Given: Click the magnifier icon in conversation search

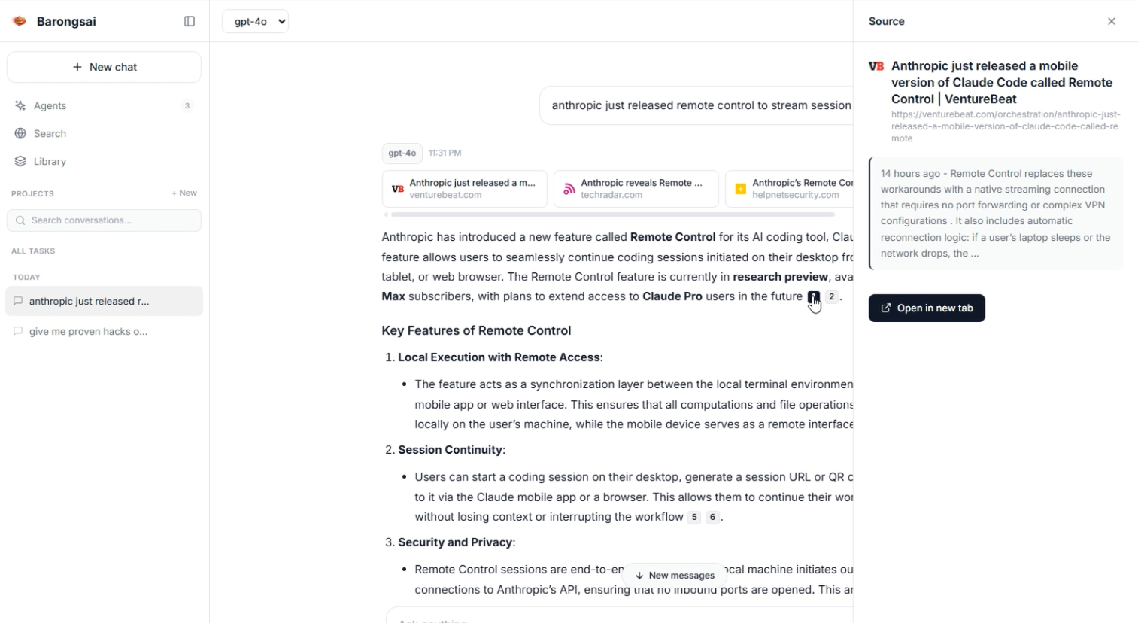Looking at the screenshot, I should pyautogui.click(x=20, y=220).
